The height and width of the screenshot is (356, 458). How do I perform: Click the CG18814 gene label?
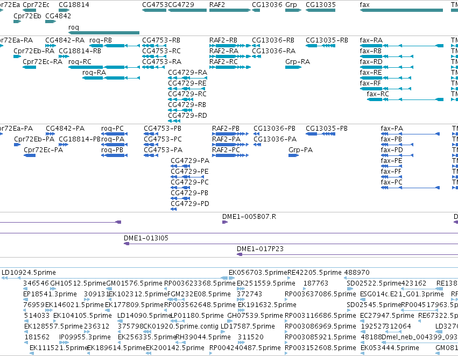pos(74,5)
